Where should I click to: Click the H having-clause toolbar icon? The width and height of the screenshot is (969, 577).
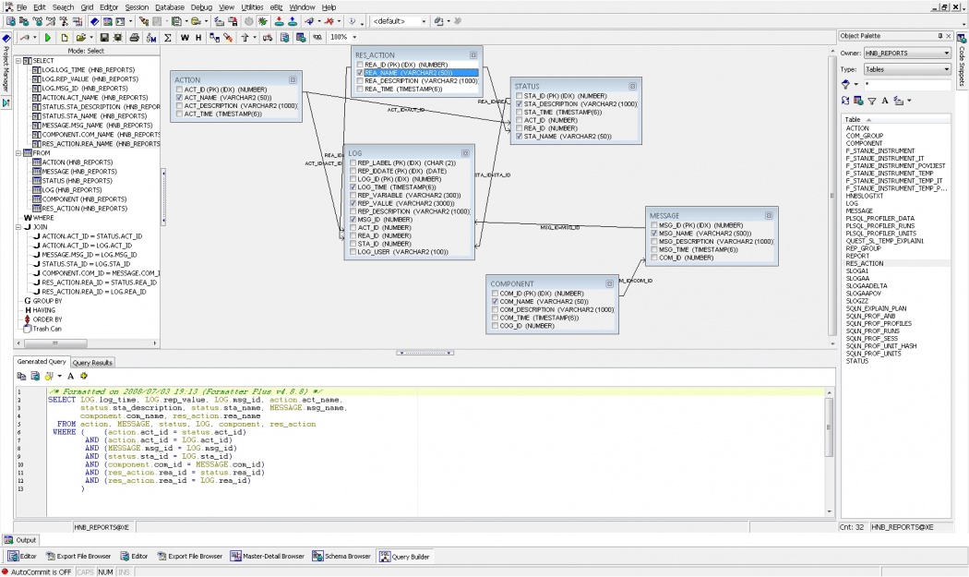(197, 38)
